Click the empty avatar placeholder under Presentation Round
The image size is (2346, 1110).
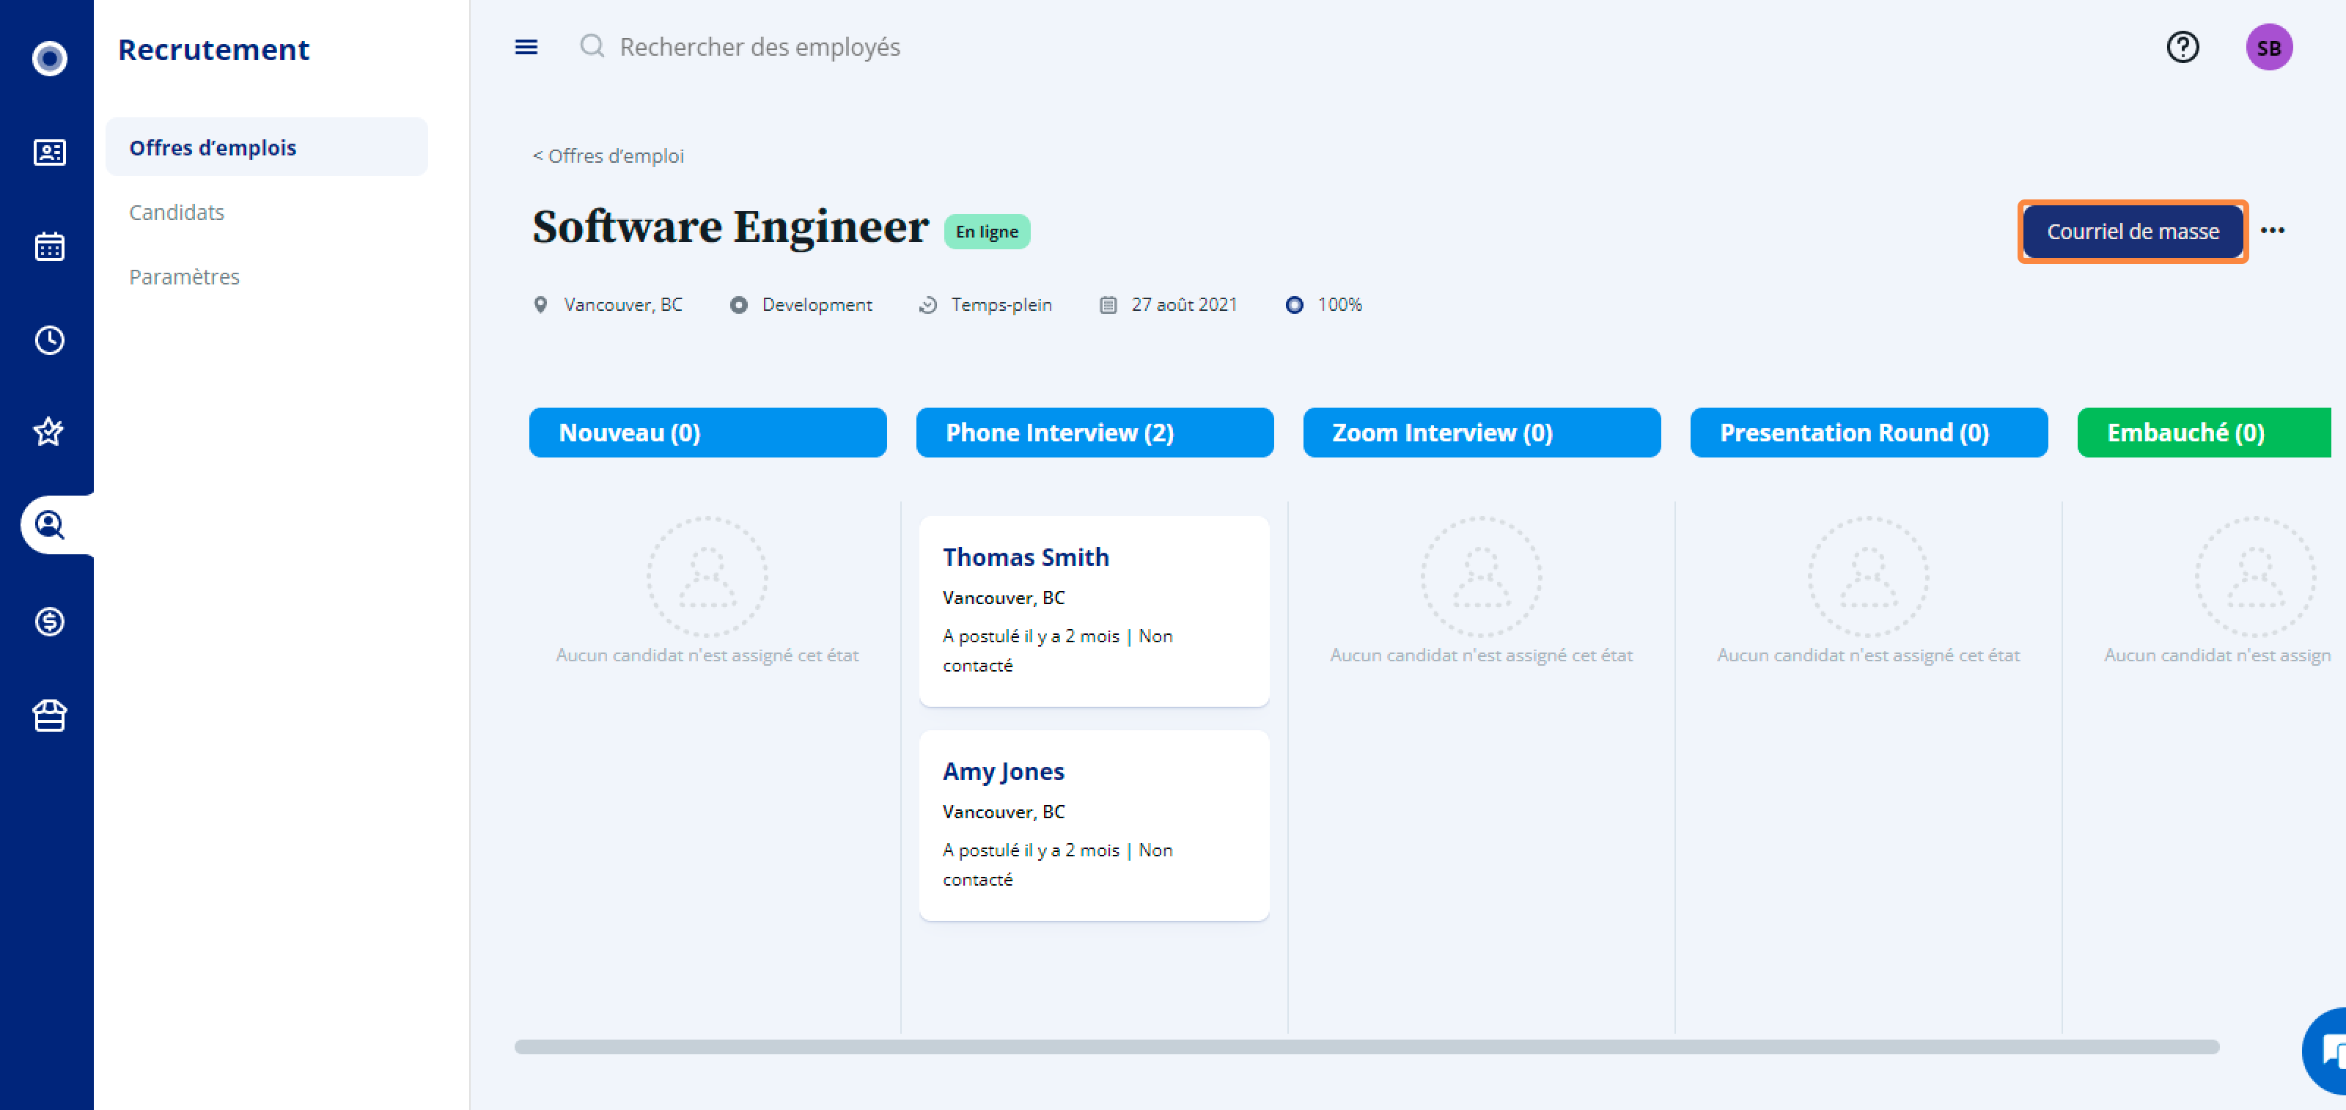(x=1868, y=576)
